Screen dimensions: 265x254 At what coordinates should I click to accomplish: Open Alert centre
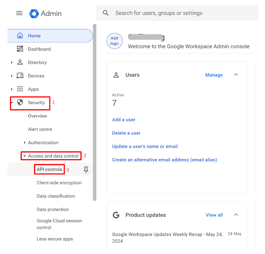click(40, 129)
